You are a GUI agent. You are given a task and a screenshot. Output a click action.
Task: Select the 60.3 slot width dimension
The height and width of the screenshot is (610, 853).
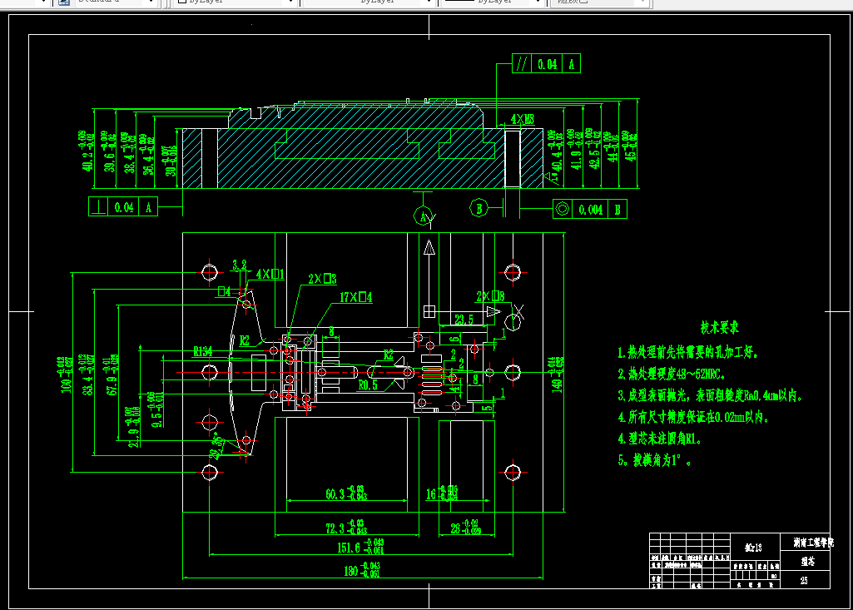pos(346,493)
